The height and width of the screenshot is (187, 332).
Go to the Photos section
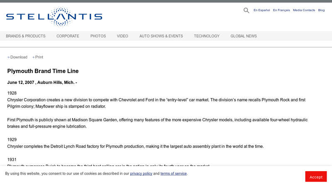click(98, 36)
